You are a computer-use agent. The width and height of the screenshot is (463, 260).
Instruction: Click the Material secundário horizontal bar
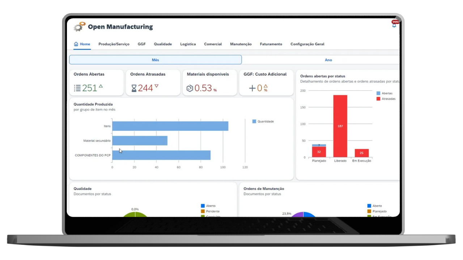(140, 140)
